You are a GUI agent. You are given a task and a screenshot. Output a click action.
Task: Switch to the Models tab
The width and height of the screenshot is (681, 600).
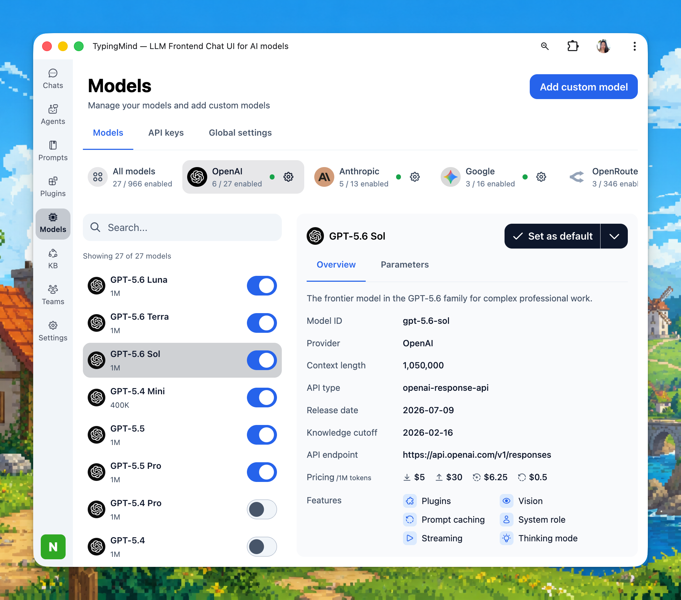[x=108, y=133]
